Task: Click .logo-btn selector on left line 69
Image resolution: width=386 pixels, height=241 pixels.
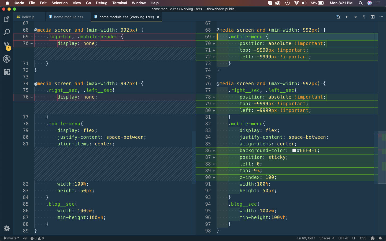Action: click(x=59, y=37)
